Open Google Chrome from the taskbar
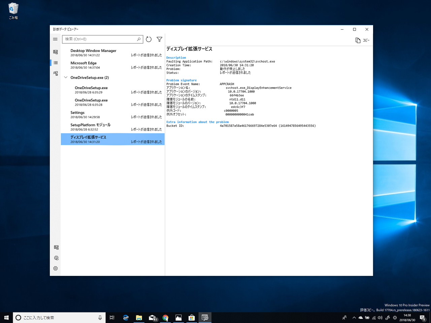The height and width of the screenshot is (323, 431). point(165,318)
